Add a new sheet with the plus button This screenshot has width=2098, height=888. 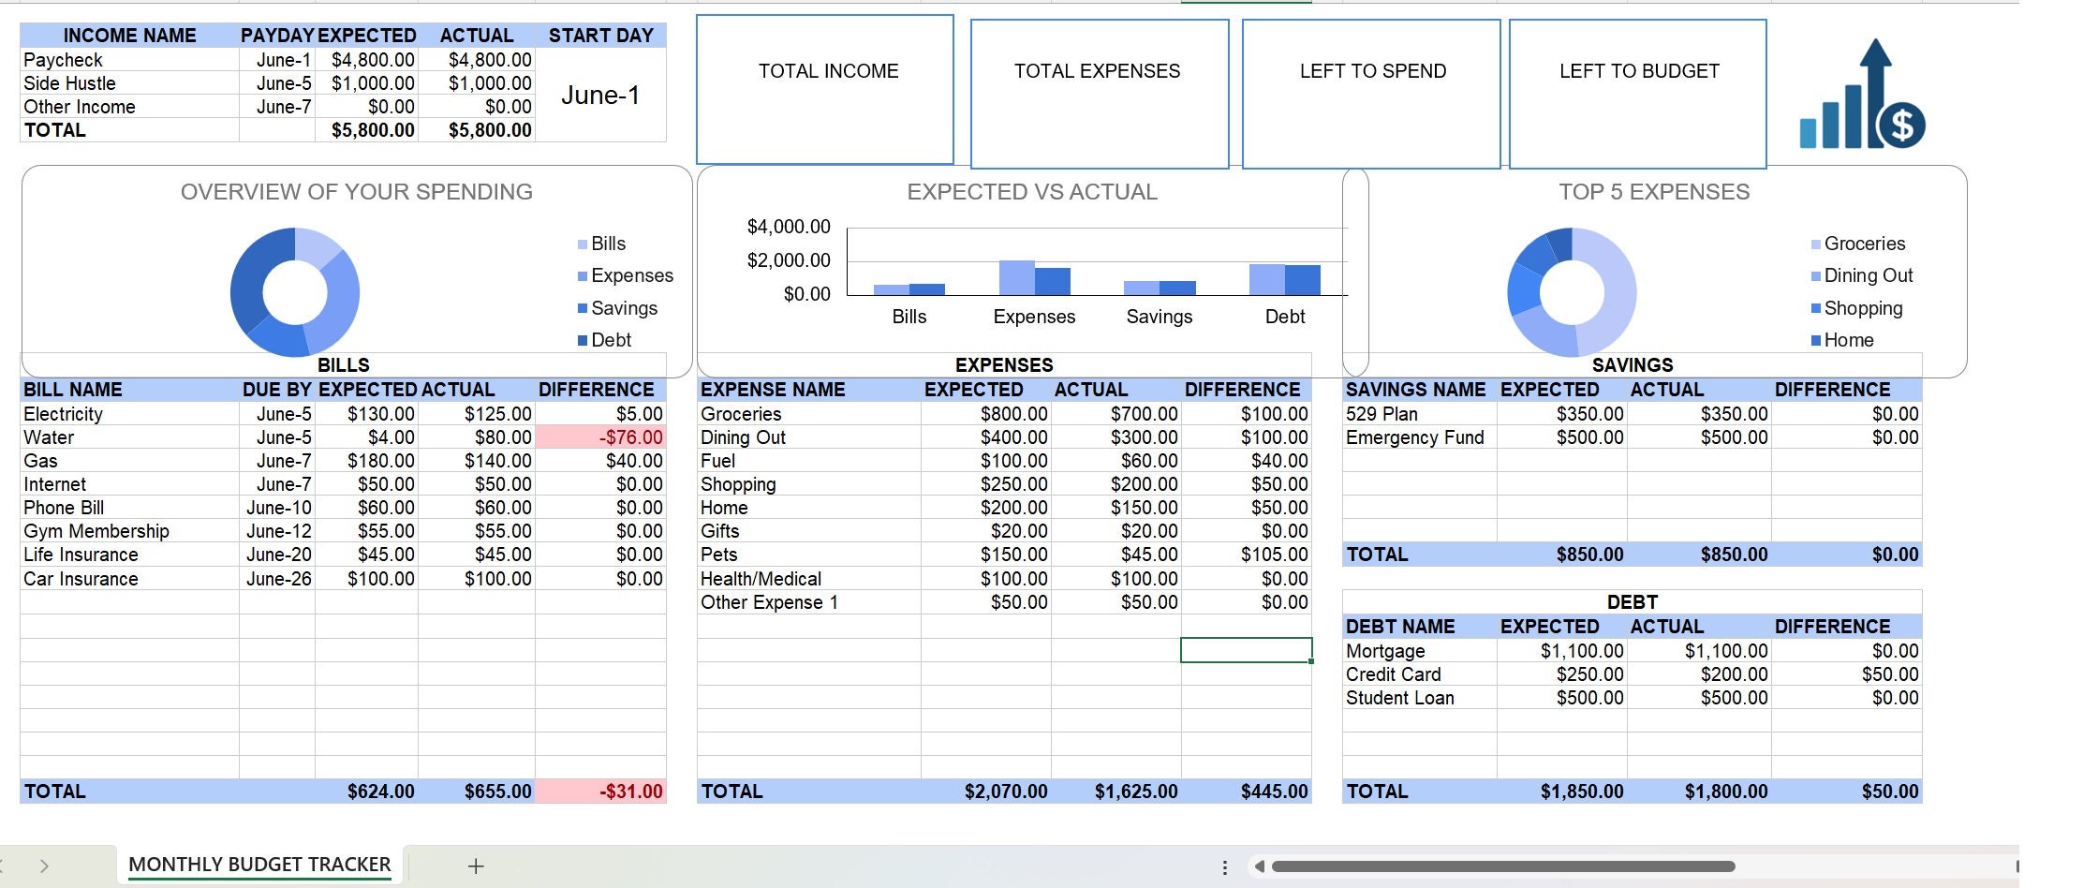[478, 866]
